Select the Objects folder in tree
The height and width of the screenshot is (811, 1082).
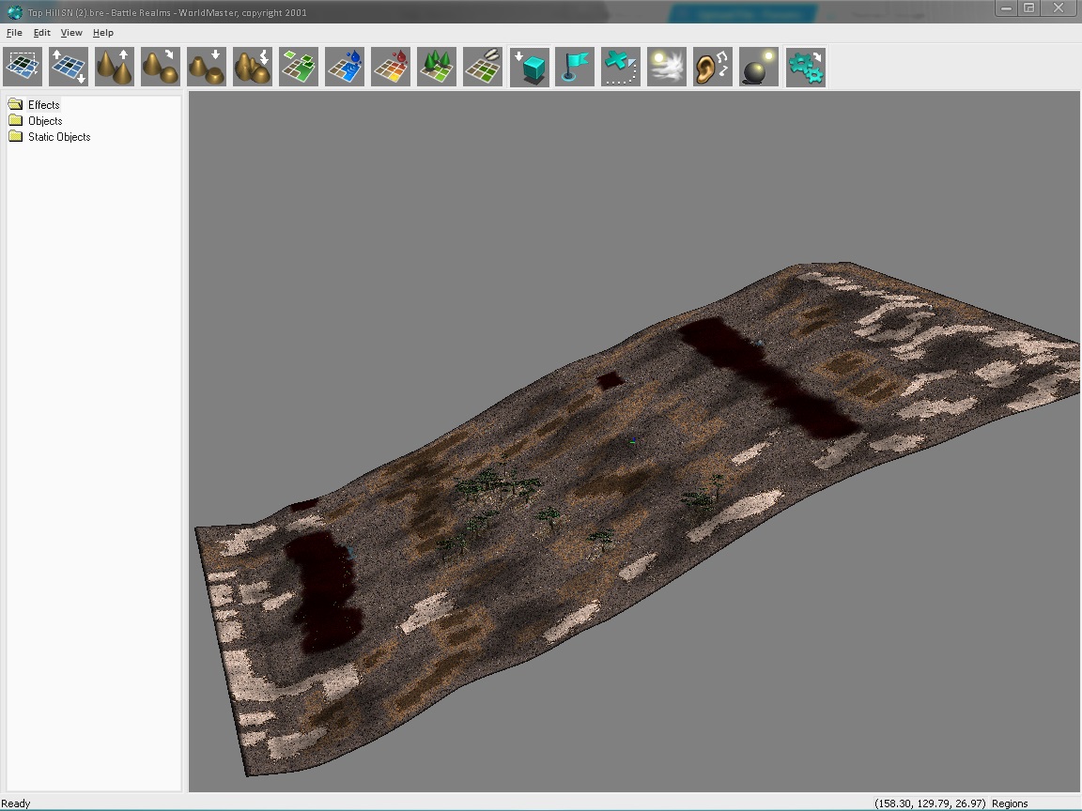point(45,121)
